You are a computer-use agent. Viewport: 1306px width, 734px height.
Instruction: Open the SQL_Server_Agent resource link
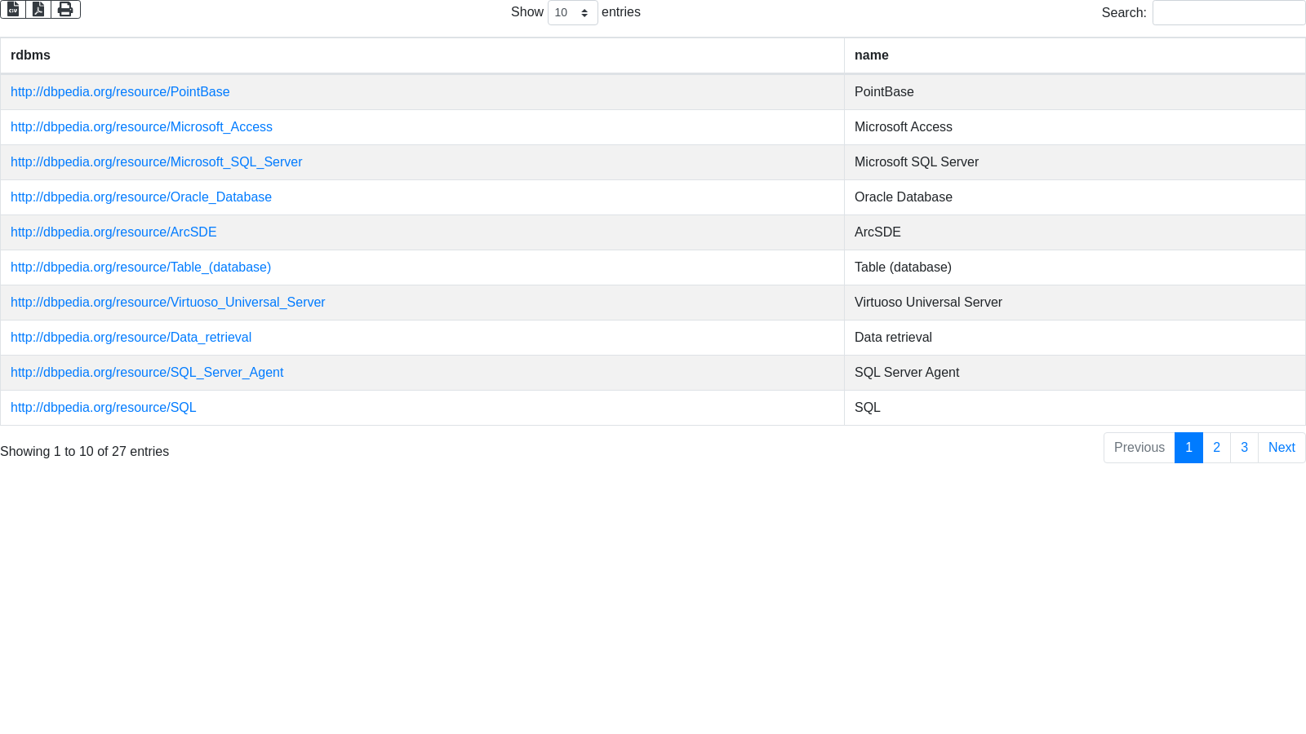coord(147,373)
